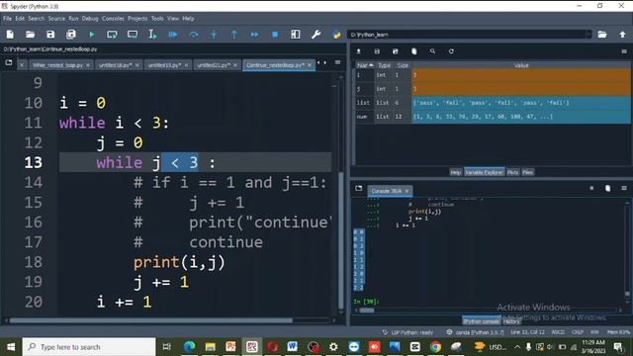Open the Run menu

(x=73, y=19)
